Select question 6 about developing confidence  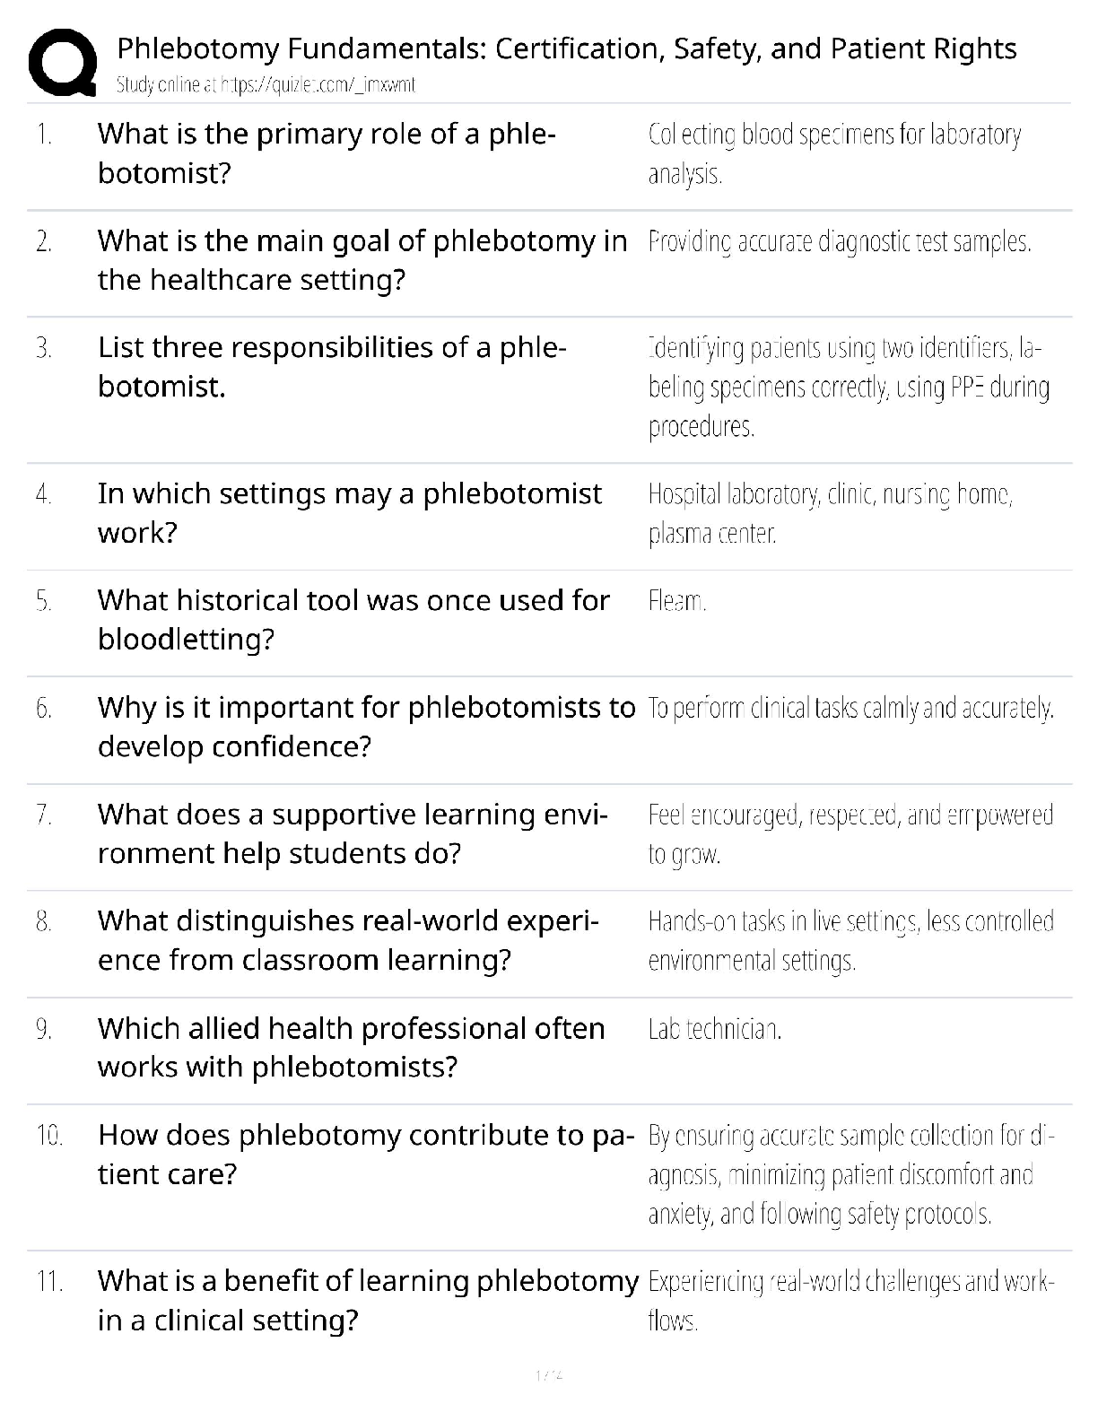366,727
